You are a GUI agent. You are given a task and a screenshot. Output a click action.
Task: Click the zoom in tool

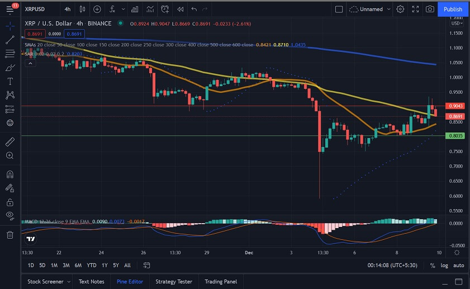click(x=10, y=155)
